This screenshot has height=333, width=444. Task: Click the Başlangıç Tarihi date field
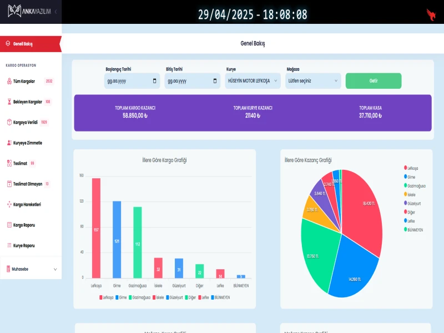131,81
